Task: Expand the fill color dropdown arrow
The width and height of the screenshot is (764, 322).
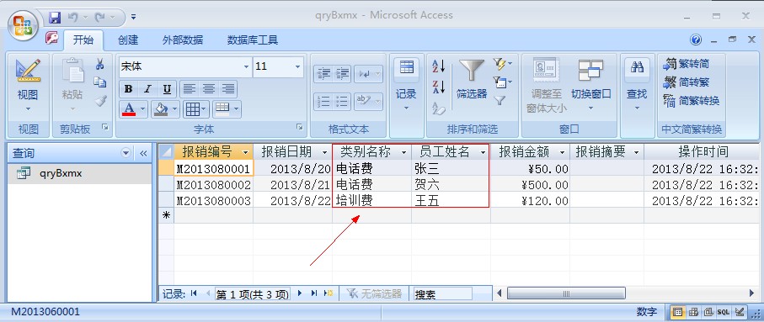Action: (x=175, y=109)
